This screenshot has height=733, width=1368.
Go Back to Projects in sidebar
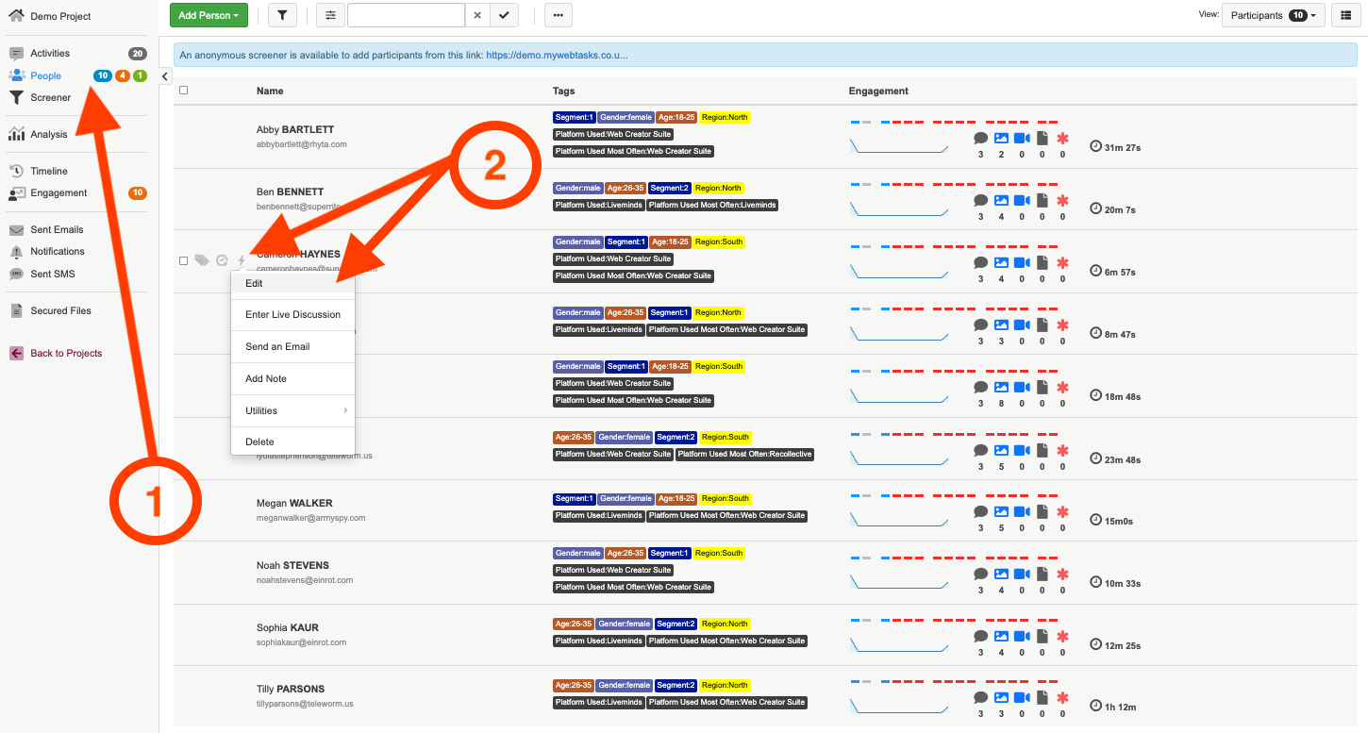click(66, 353)
